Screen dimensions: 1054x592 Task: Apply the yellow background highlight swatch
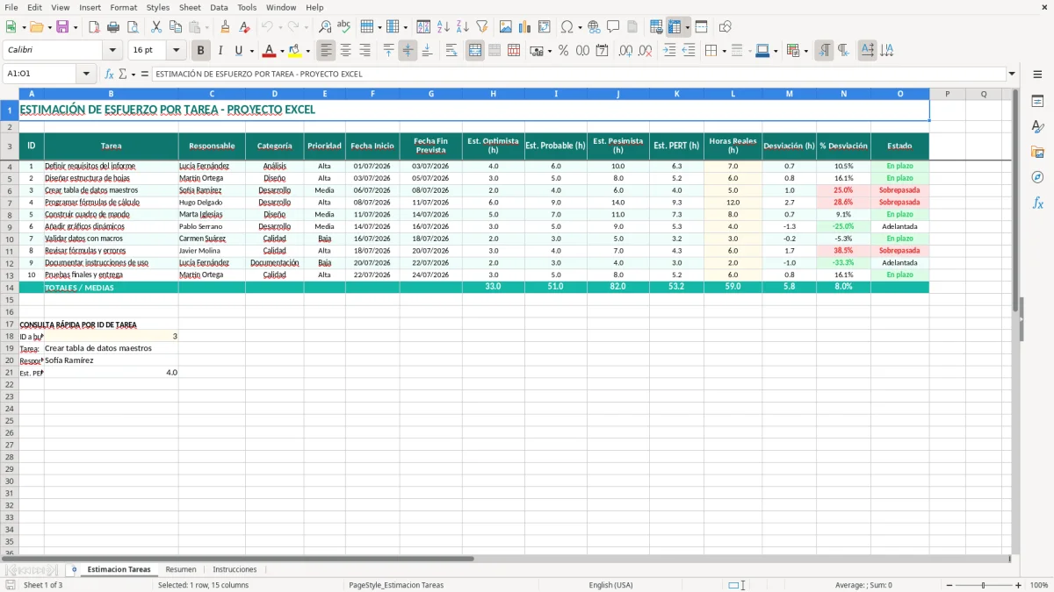pyautogui.click(x=295, y=51)
